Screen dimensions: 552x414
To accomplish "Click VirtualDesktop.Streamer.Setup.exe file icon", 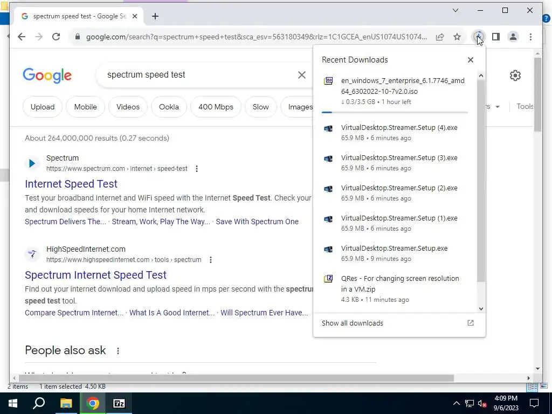I will click(328, 249).
